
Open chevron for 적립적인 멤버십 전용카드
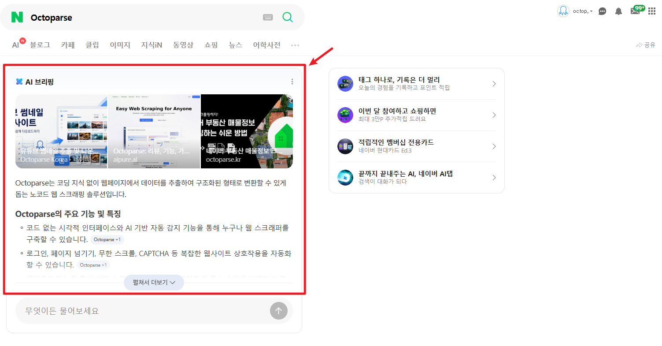click(x=494, y=146)
